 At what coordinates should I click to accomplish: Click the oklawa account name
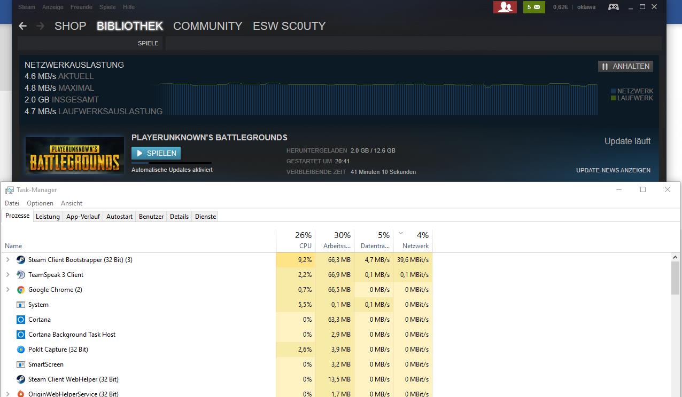click(x=586, y=7)
